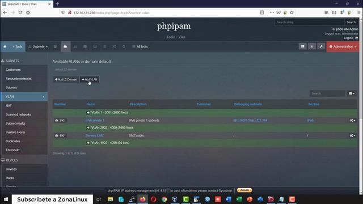
Task: Launch Google Chrome from the taskbar
Action: click(x=164, y=199)
